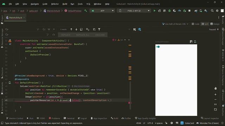Click the interactive preview layers icon
The image size is (225, 126).
[140, 29]
